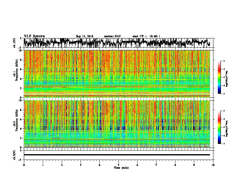The width and height of the screenshot is (240, 185).
Task: Click the "station=KAP" label
Action: (112, 36)
